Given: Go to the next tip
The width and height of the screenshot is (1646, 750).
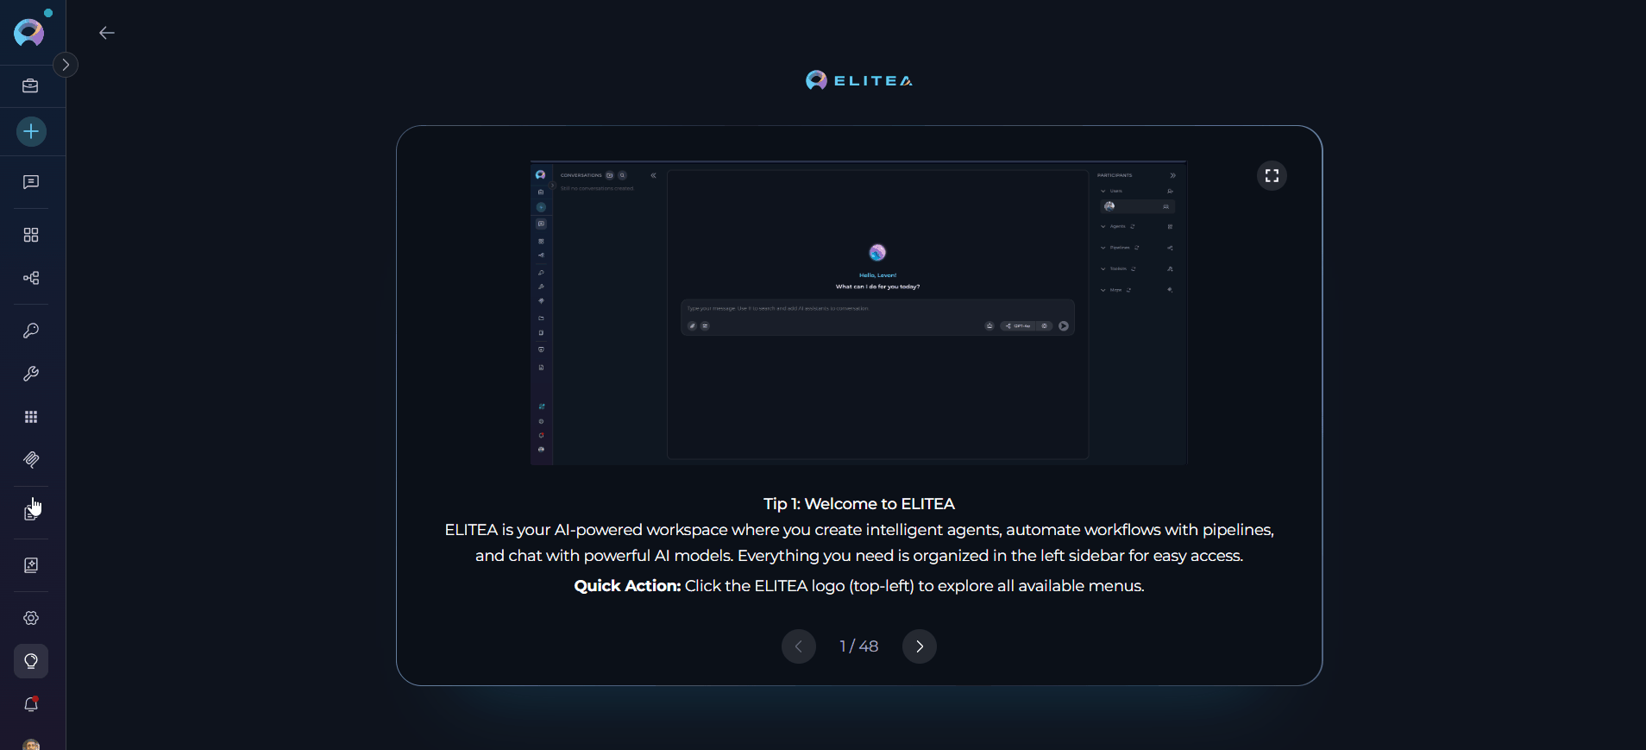Looking at the screenshot, I should click(920, 646).
